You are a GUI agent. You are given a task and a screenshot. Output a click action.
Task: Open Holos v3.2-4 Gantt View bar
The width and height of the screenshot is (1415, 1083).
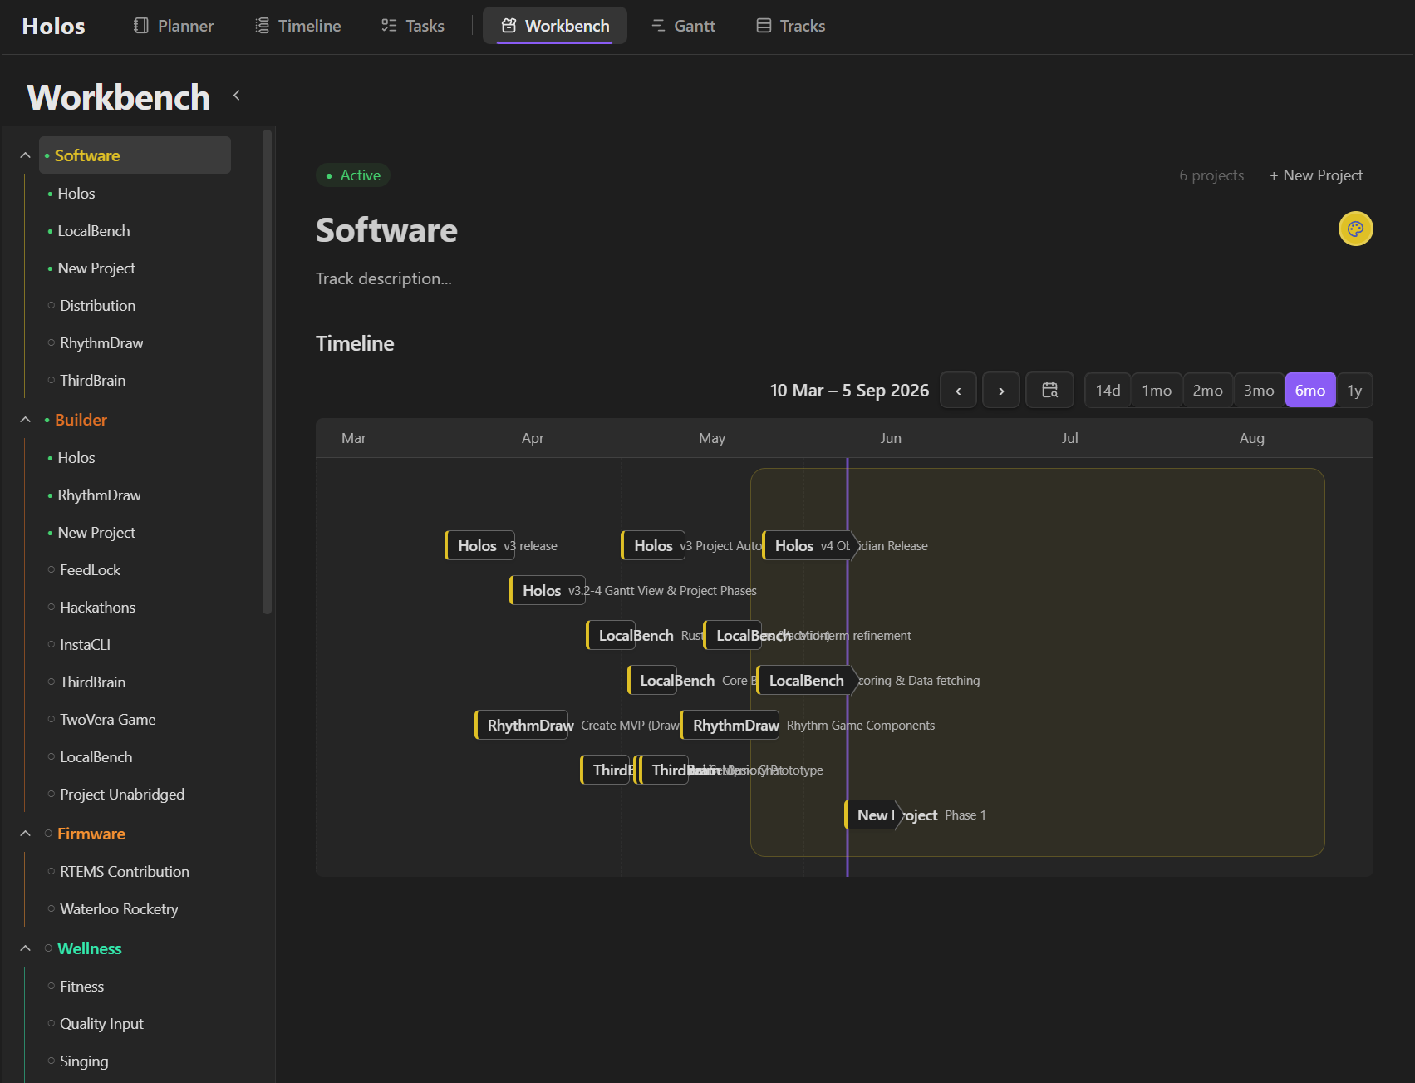(548, 590)
